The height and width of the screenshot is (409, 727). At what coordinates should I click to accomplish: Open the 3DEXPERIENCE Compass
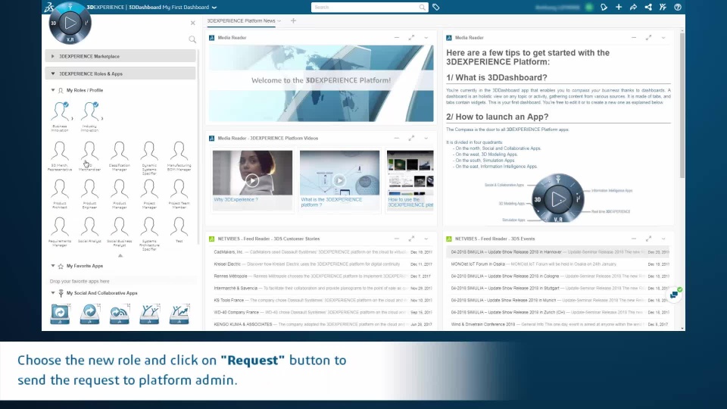70,23
